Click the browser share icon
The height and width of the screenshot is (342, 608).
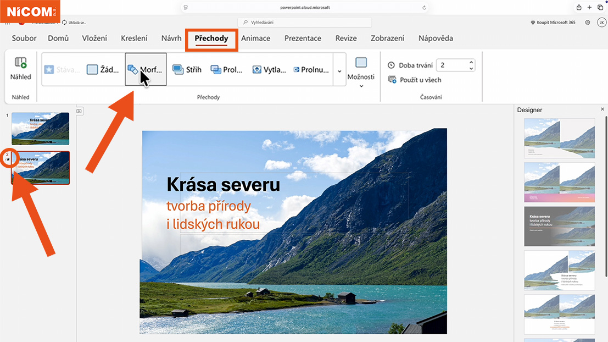click(x=579, y=7)
